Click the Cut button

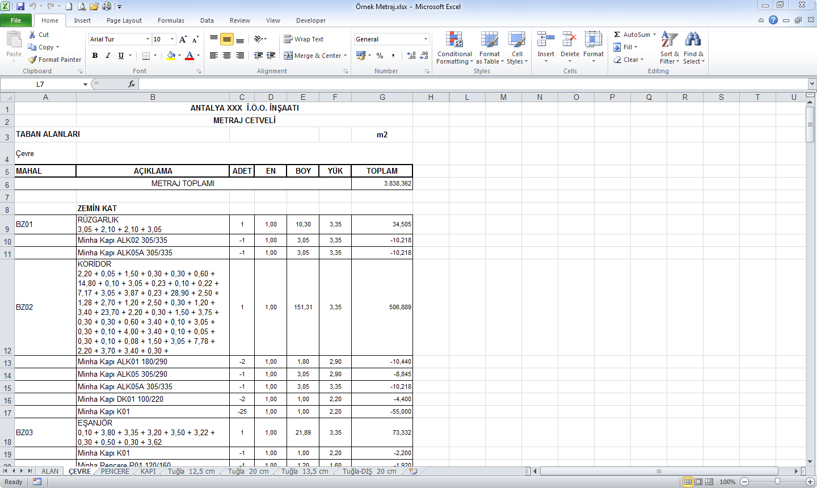click(39, 35)
